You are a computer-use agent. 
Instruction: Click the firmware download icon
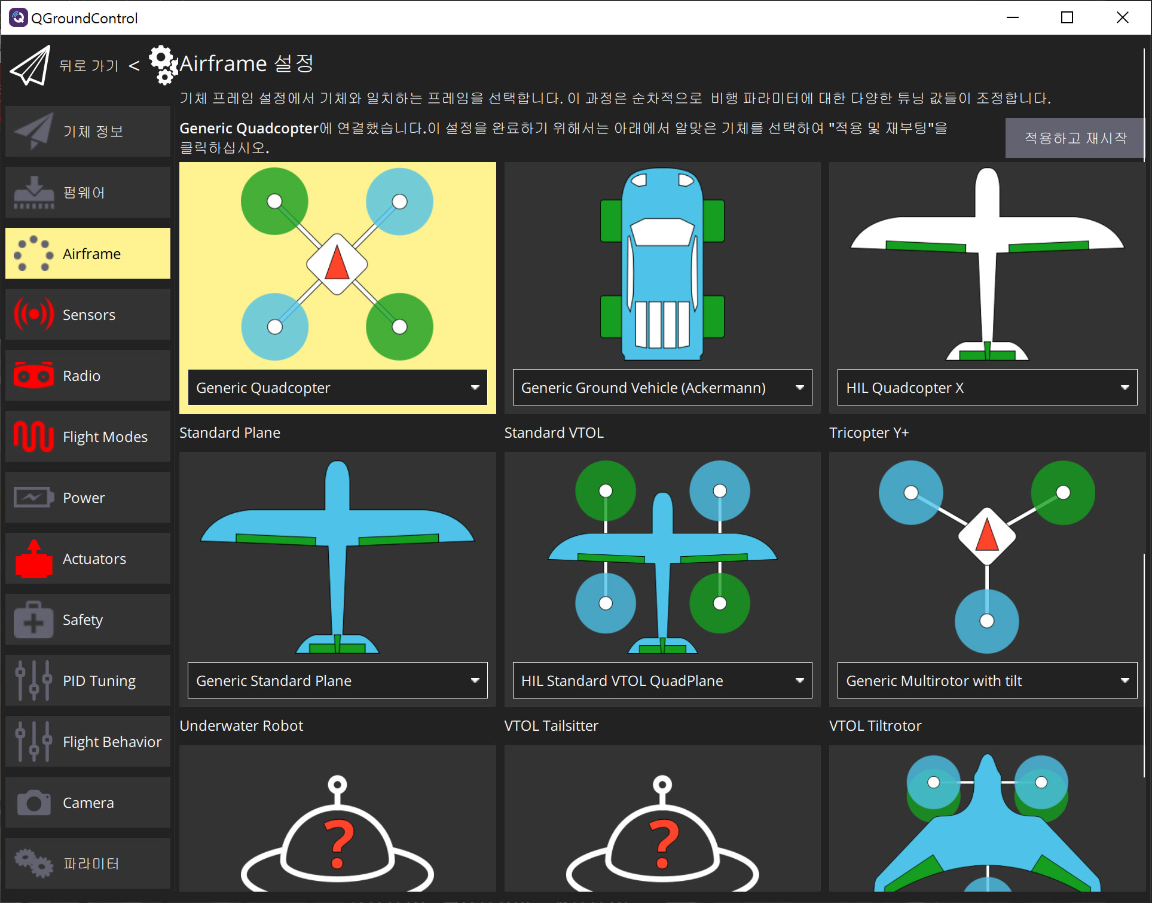[33, 193]
